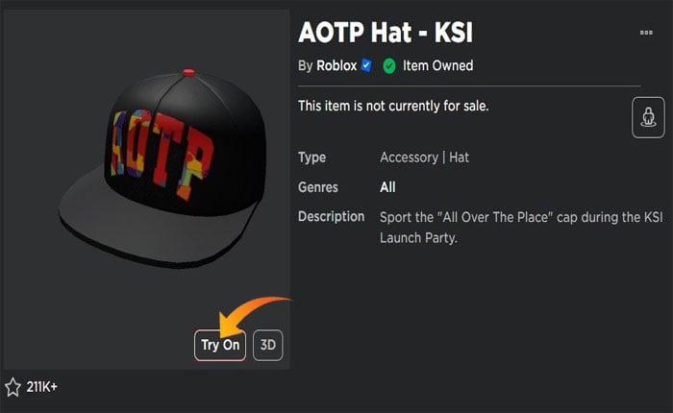Image resolution: width=673 pixels, height=413 pixels.
Task: Open the three-dot more options menu
Action: (646, 33)
